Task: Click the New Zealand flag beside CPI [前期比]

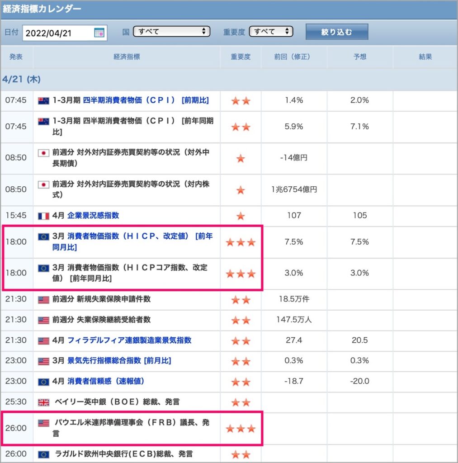Action: pos(43,101)
